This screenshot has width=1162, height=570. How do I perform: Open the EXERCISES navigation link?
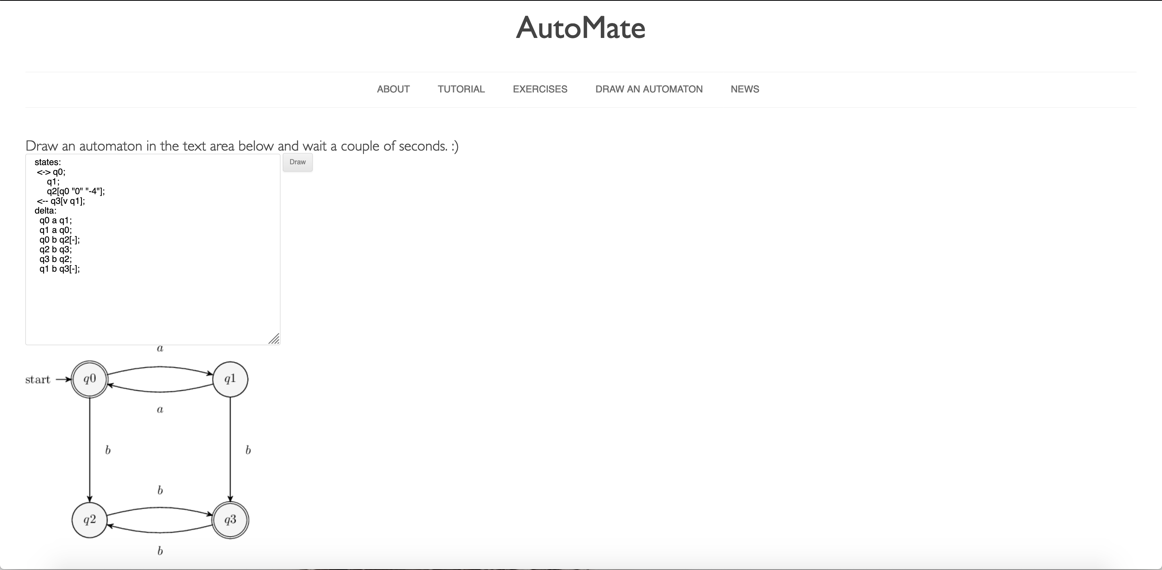[x=539, y=89]
